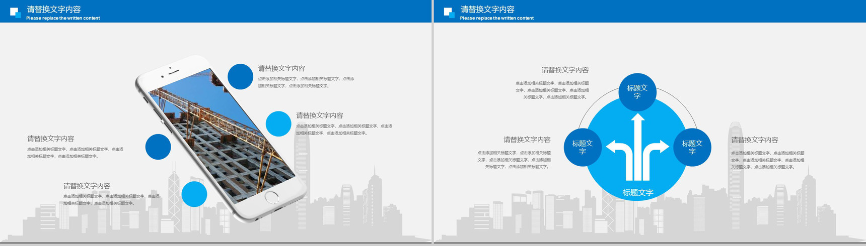Click the 标题文字 label at bottom of large circle
This screenshot has width=866, height=246.
(x=638, y=193)
